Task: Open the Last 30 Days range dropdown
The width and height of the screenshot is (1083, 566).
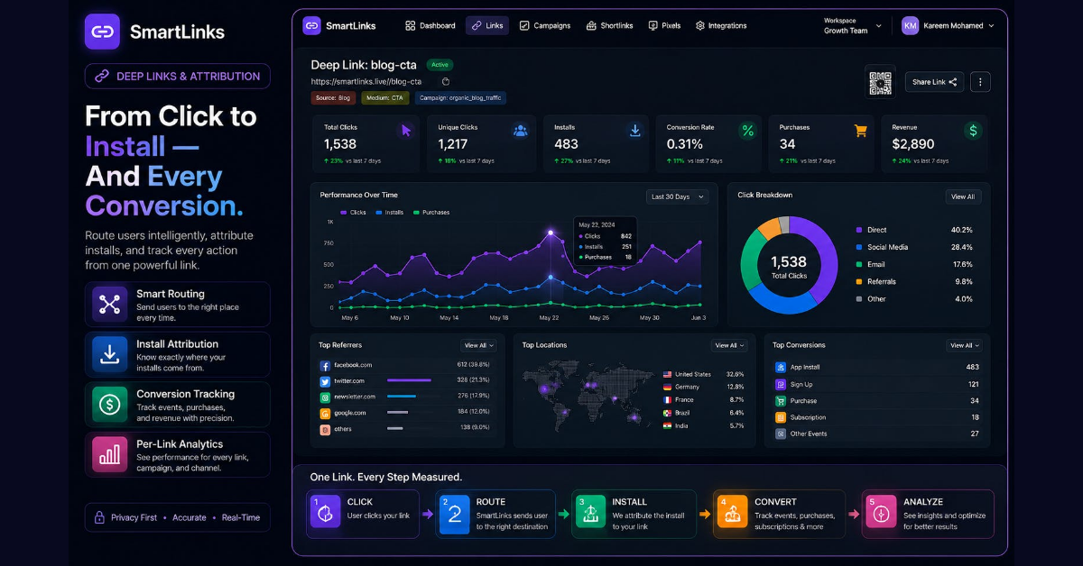Action: (x=677, y=196)
